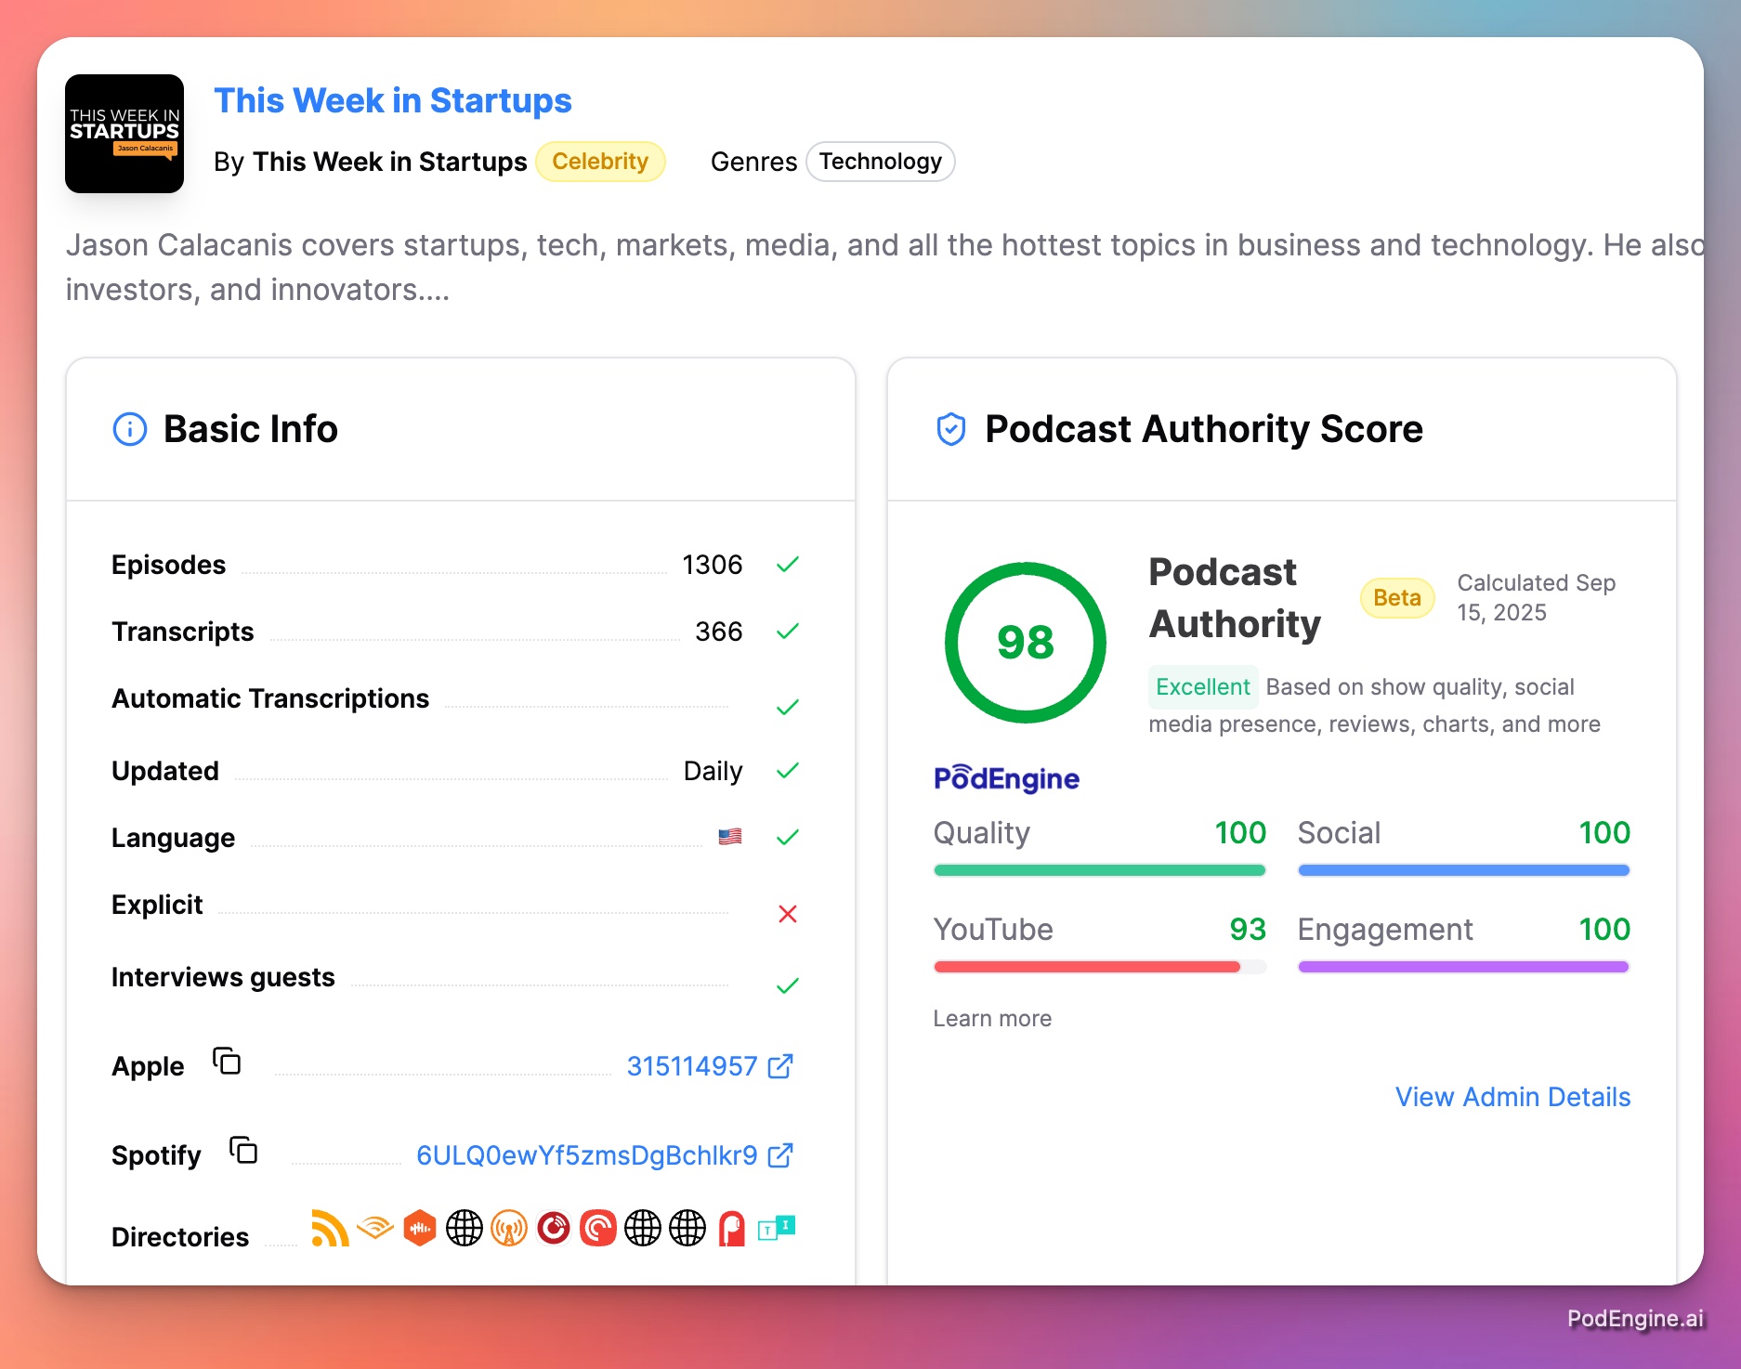Open the red earbud P directory icon
The height and width of the screenshot is (1369, 1741).
732,1229
